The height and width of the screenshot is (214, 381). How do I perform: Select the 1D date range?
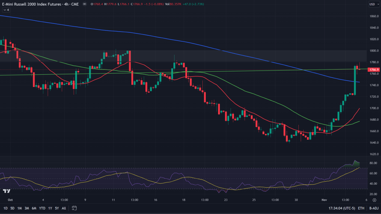[6, 208]
